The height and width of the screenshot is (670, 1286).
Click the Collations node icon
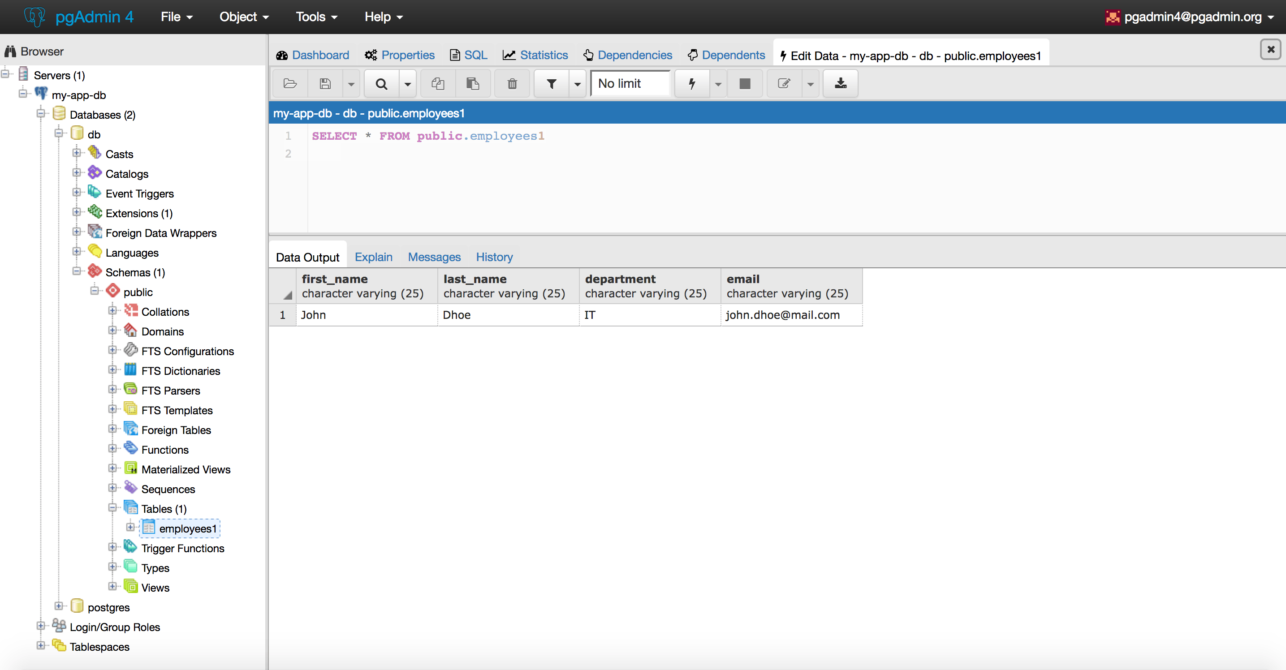[x=131, y=310]
